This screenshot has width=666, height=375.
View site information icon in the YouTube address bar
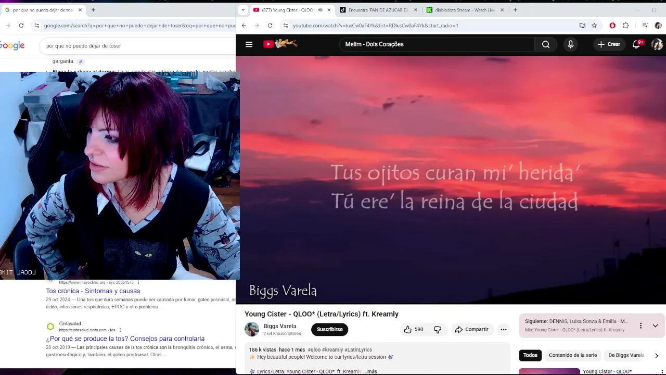[x=285, y=25]
